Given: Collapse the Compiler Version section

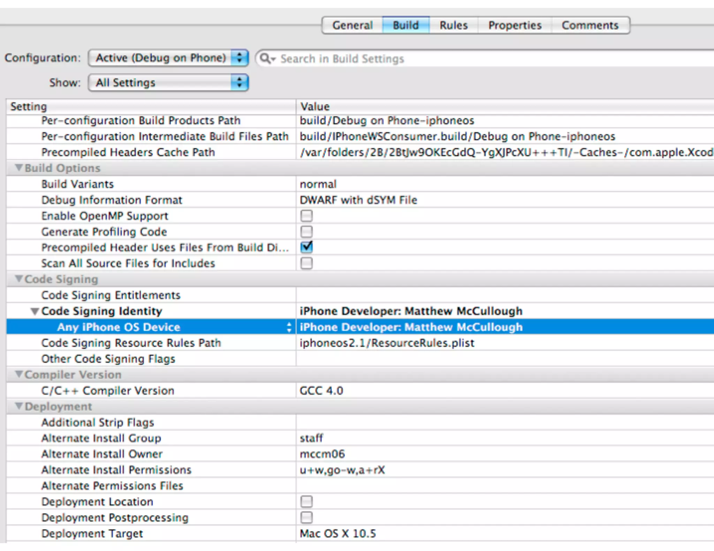Looking at the screenshot, I should [19, 374].
